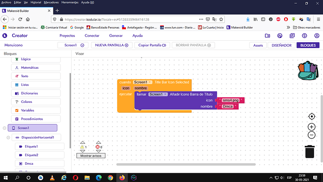Collapse the Screen1 tree node
The height and width of the screenshot is (182, 323).
[4, 128]
